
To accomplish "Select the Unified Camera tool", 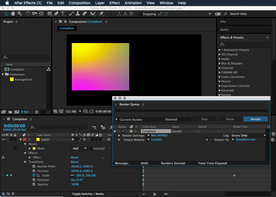I will click(x=35, y=13).
